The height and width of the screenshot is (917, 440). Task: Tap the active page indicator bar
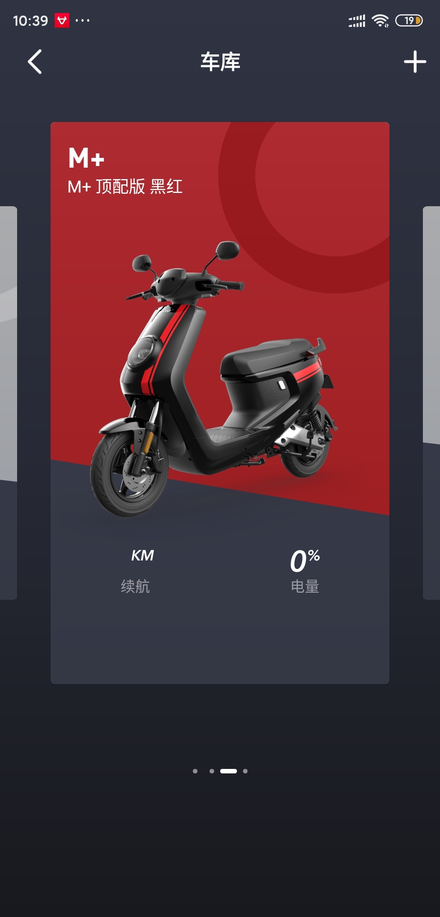[x=229, y=771]
